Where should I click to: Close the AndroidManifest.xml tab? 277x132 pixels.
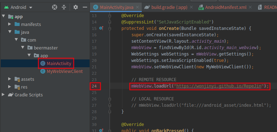point(250,7)
